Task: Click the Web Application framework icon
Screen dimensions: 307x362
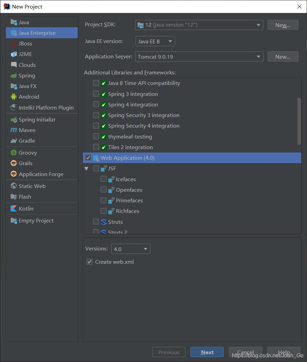Action: pyautogui.click(x=96, y=158)
